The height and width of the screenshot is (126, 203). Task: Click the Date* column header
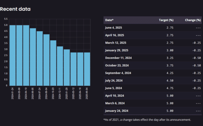109,20
